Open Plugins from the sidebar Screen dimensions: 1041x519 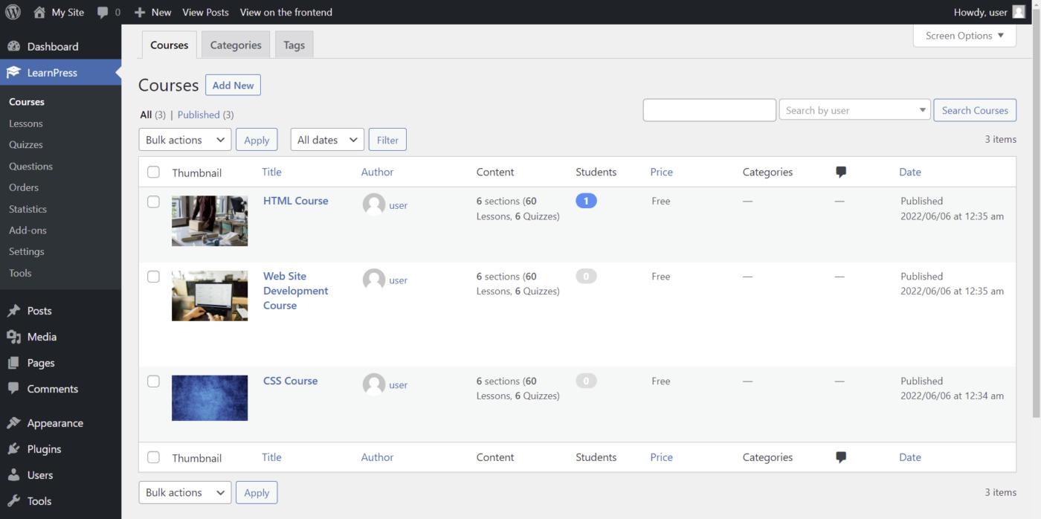point(44,449)
